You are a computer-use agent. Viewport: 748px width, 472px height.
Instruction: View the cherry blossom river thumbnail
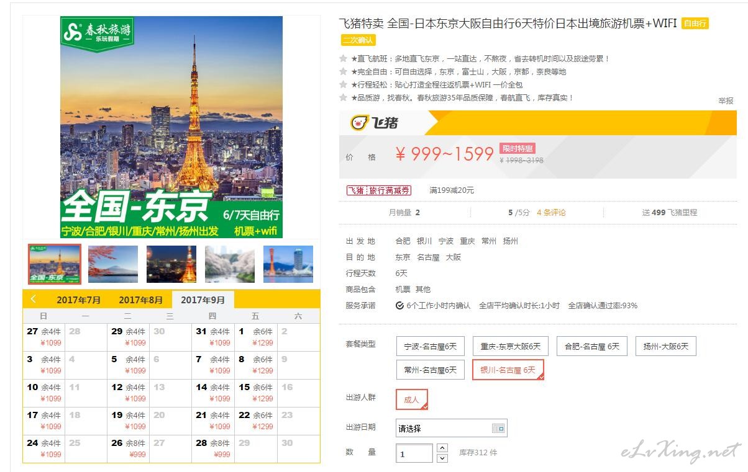pyautogui.click(x=230, y=264)
